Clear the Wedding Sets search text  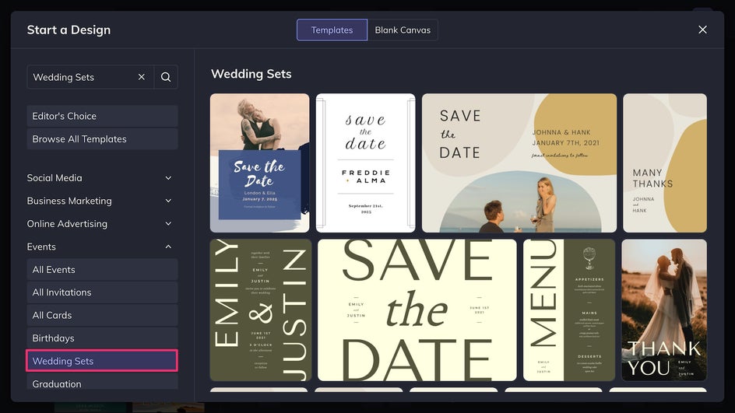tap(142, 77)
